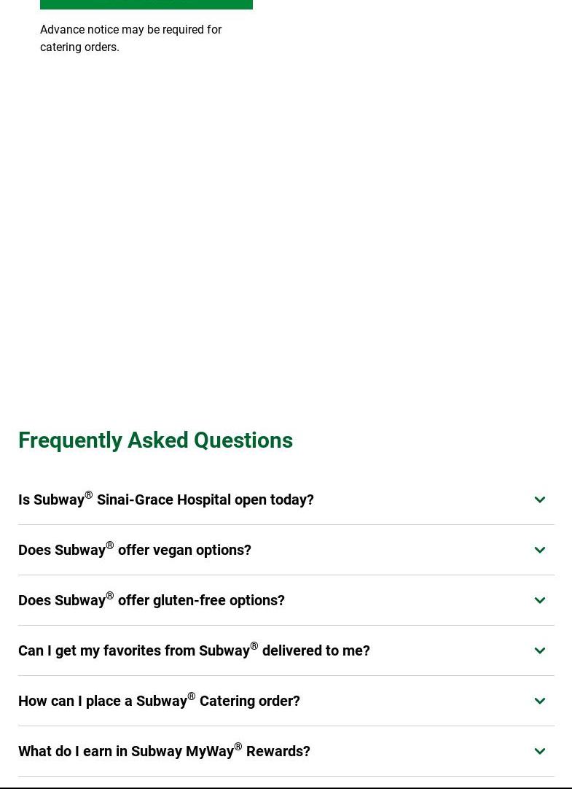572x789 pixels.
Task: Click the green button above the catering notice
Action: coord(146,4)
